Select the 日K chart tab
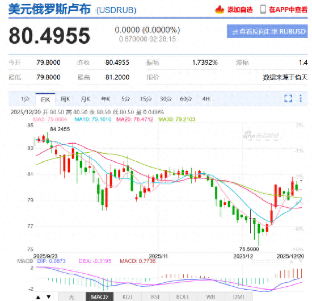The width and height of the screenshot is (312, 301). [45, 99]
